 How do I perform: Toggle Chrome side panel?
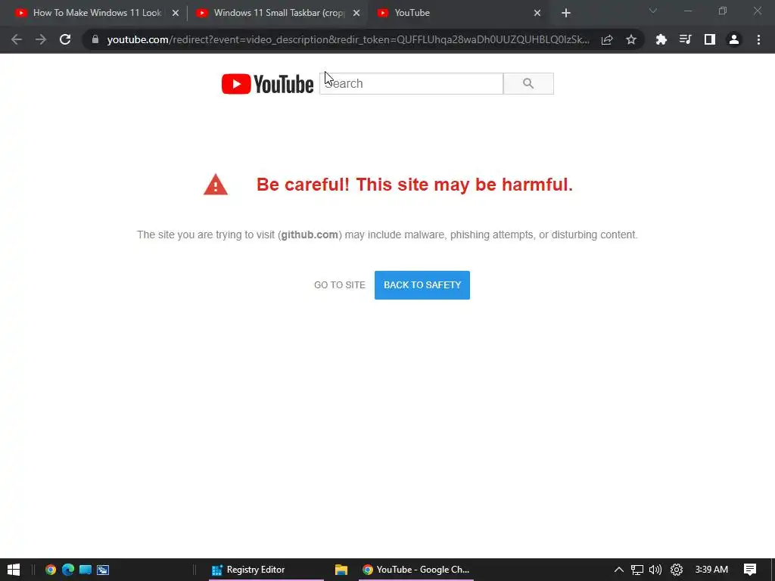[x=710, y=39]
